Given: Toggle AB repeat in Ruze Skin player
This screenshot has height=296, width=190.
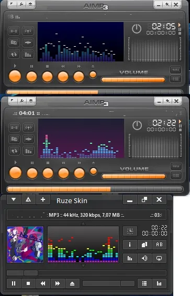Looking at the screenshot, I should click(x=159, y=245).
